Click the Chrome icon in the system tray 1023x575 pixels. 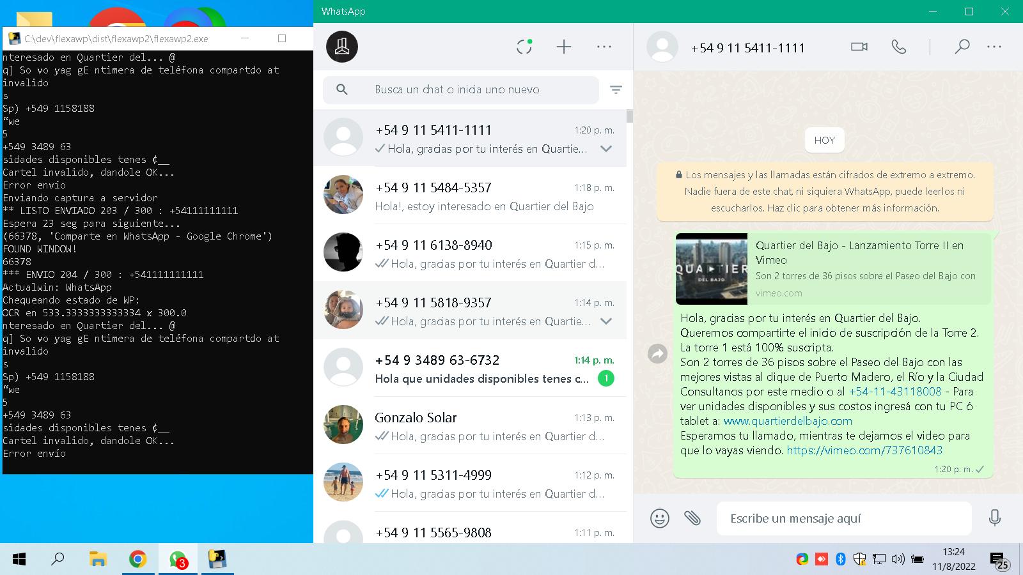point(802,559)
